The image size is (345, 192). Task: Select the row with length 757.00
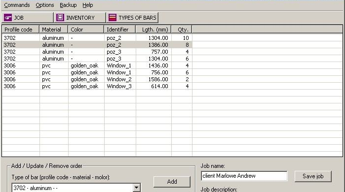(x=97, y=52)
